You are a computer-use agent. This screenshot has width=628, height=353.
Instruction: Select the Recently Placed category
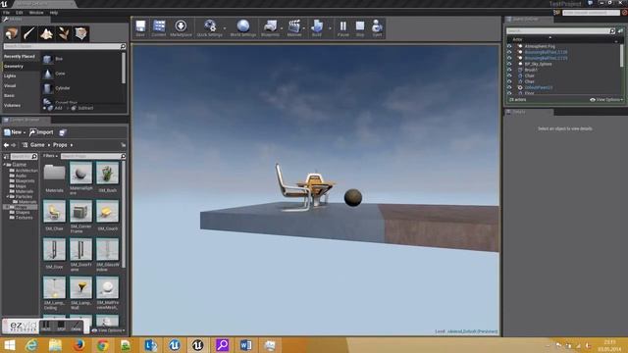coord(21,57)
